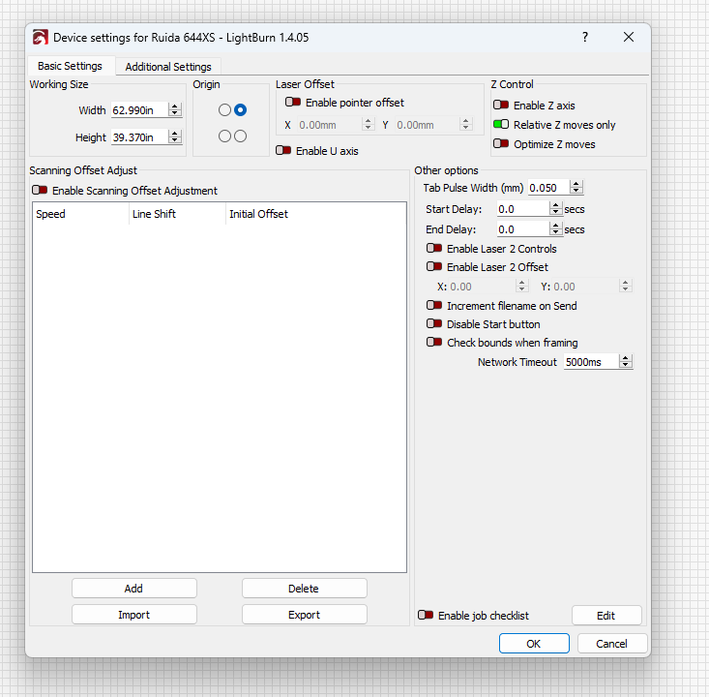Screen dimensions: 709x697
Task: Toggle Disable Start button option
Action: coord(434,324)
